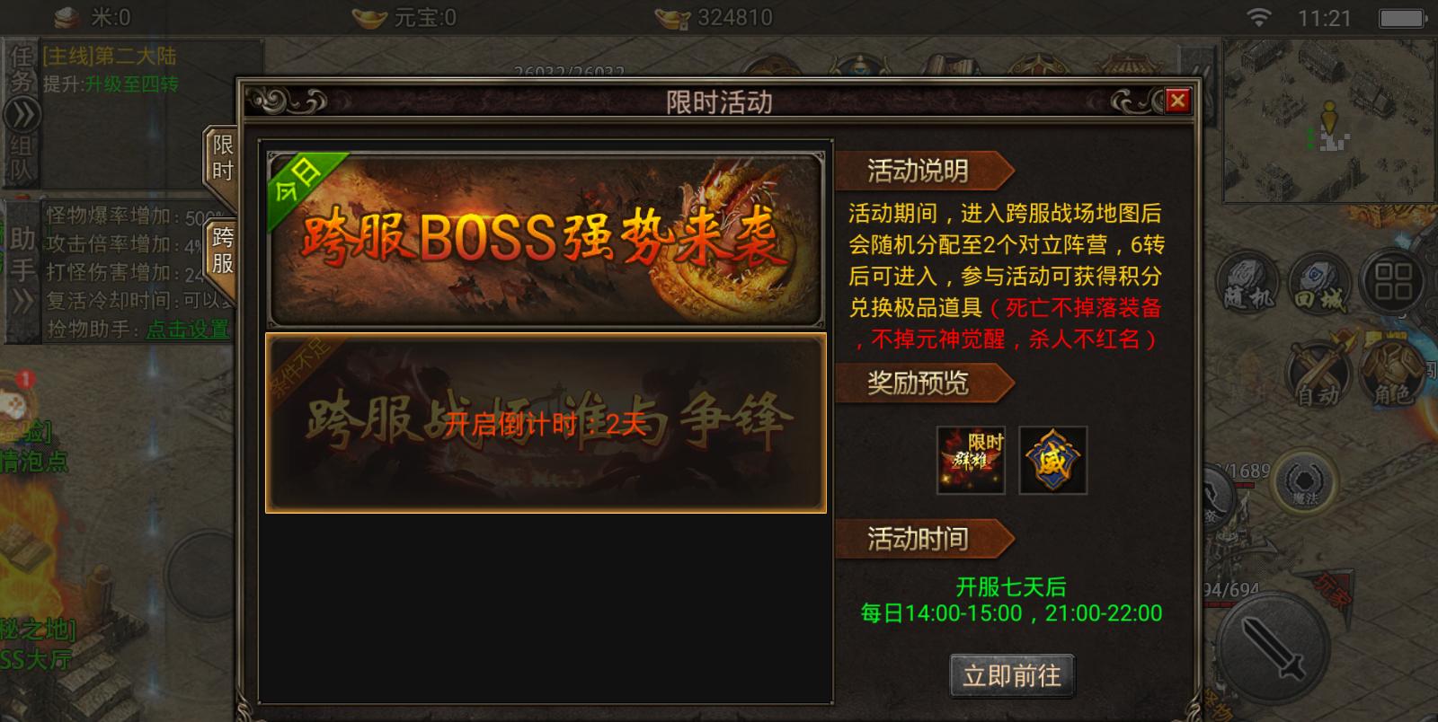
Task: Select the 跨服BOSS强势来袭 event banner
Action: 546,238
